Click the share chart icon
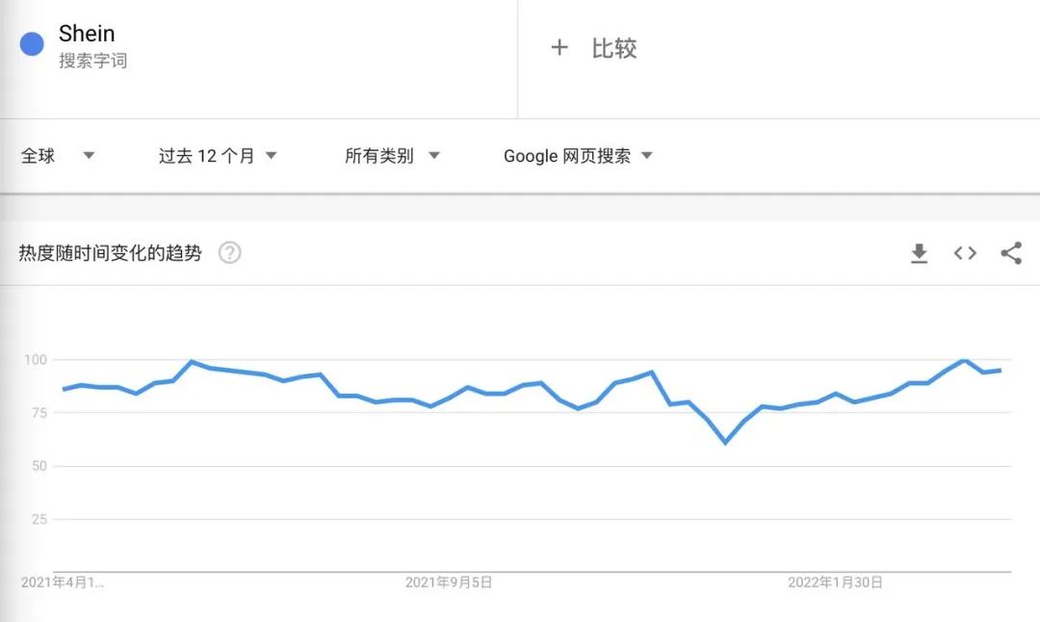 [1010, 253]
